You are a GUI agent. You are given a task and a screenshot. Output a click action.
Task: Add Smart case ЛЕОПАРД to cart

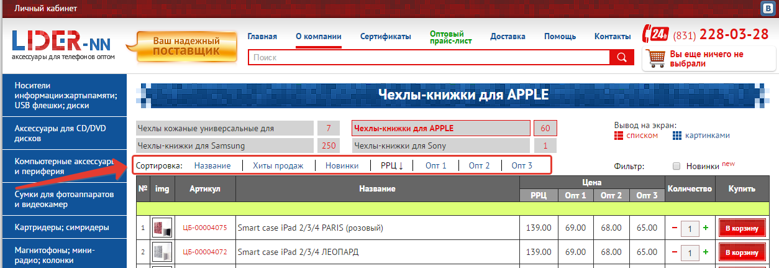742,252
